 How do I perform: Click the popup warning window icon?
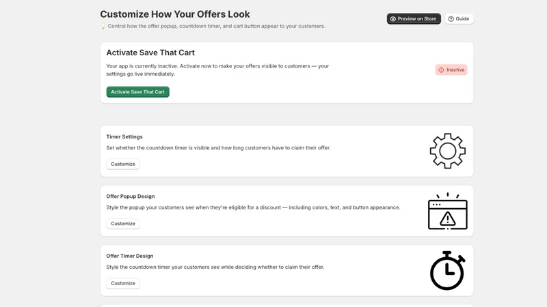coord(448,211)
